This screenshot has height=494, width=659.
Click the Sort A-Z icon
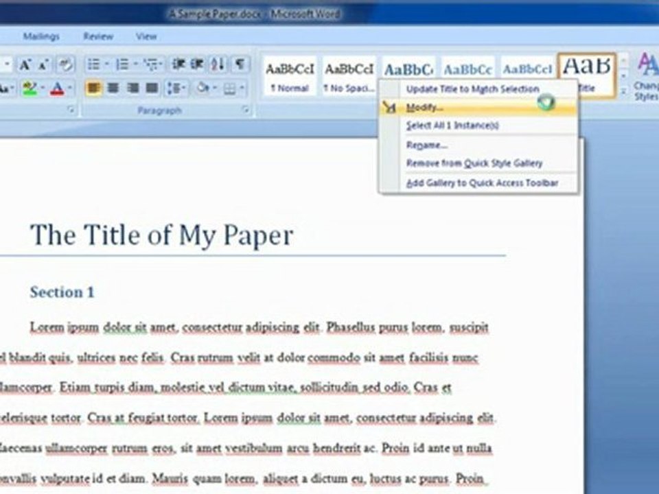(218, 64)
